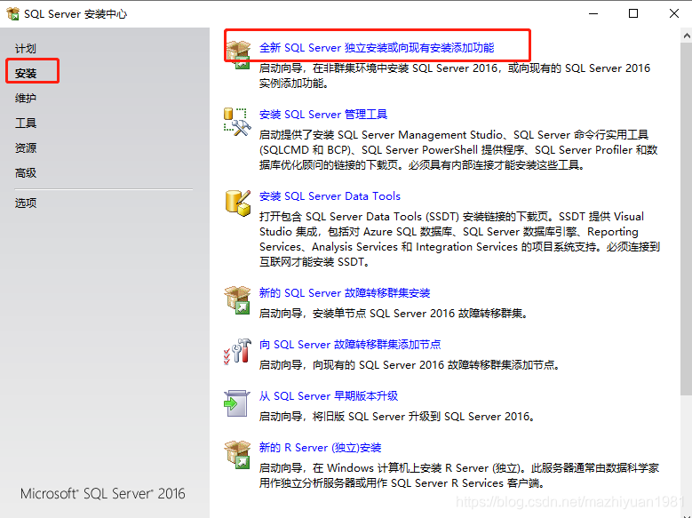This screenshot has width=692, height=518.
Task: Click description text 启动向导，向现有的 SQL Server 2016 故障转移群集添加节点
Action: (x=410, y=365)
